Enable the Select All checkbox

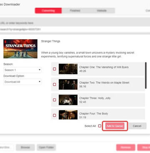[100, 126]
